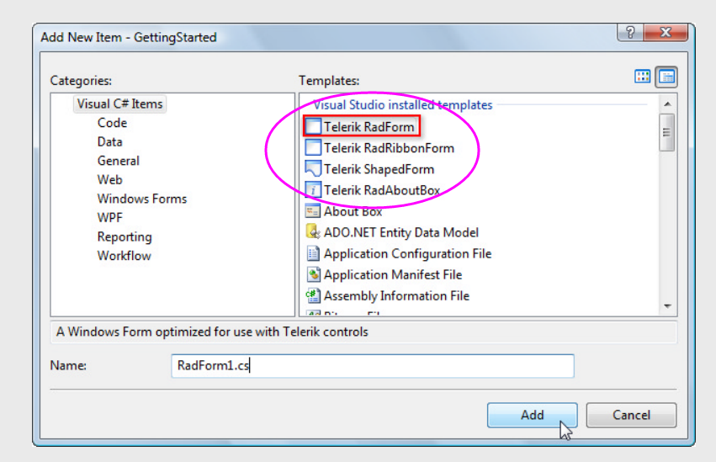Select the General category
Screen dimensions: 716x462
point(119,161)
